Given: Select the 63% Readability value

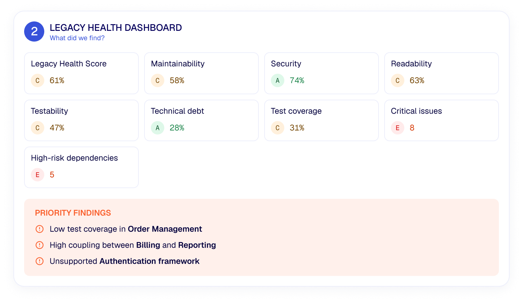Looking at the screenshot, I should point(417,80).
